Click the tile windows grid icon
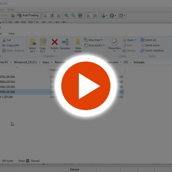The image size is (172, 172). 80,15
